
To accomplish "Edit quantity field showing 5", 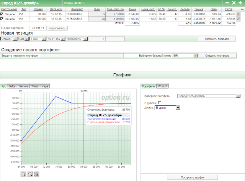I will pos(97,14).
